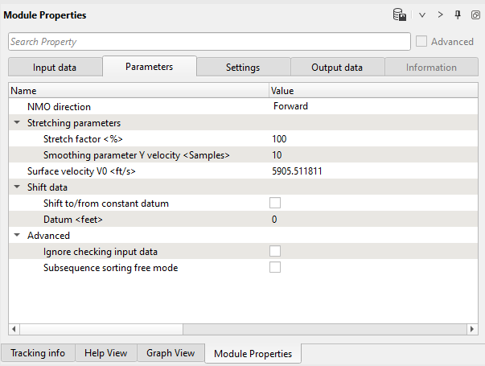
Task: Show the Graph View tab
Action: coord(170,353)
